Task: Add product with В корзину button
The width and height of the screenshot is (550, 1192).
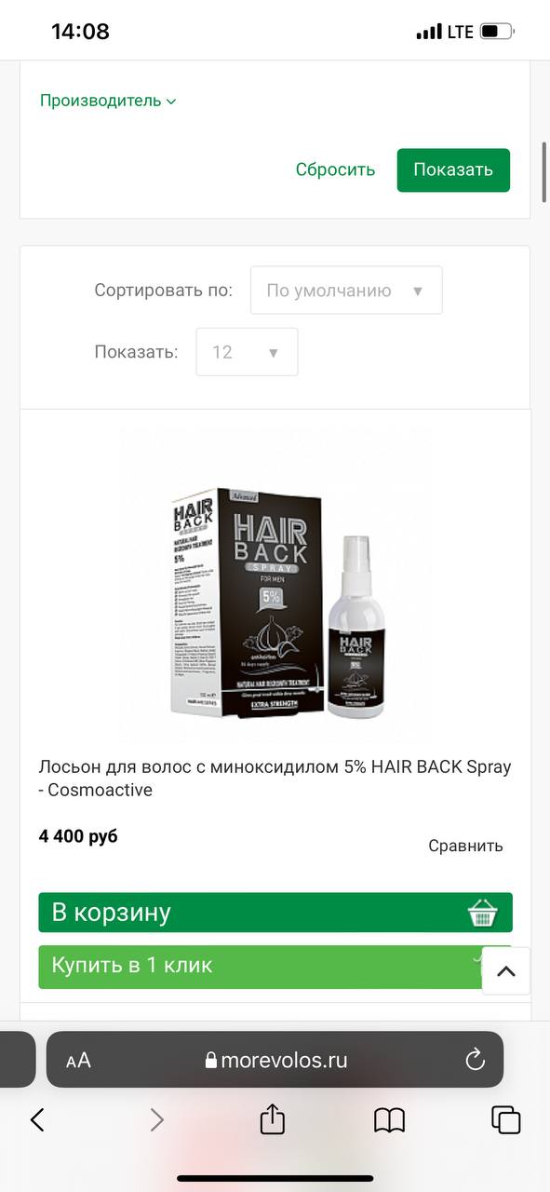Action: (x=275, y=913)
